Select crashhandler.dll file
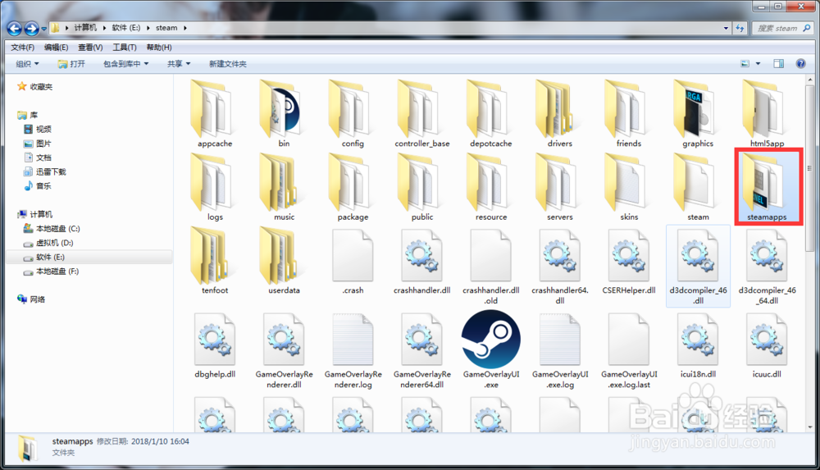This screenshot has height=470, width=820. point(422,261)
